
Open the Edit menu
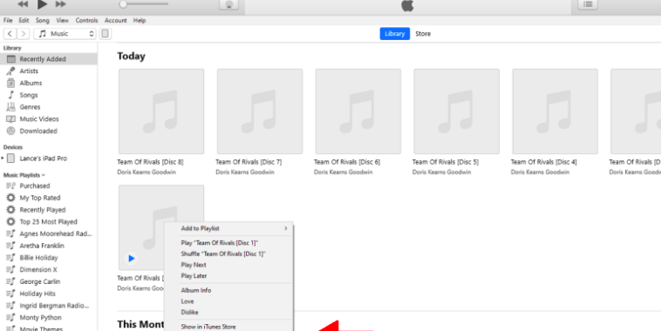(x=24, y=20)
